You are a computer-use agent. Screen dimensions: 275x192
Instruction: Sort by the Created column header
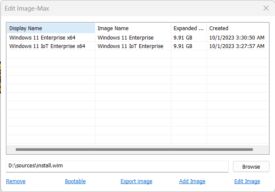click(x=238, y=28)
